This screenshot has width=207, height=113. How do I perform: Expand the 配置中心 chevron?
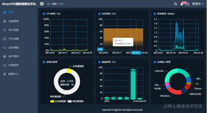33,74
